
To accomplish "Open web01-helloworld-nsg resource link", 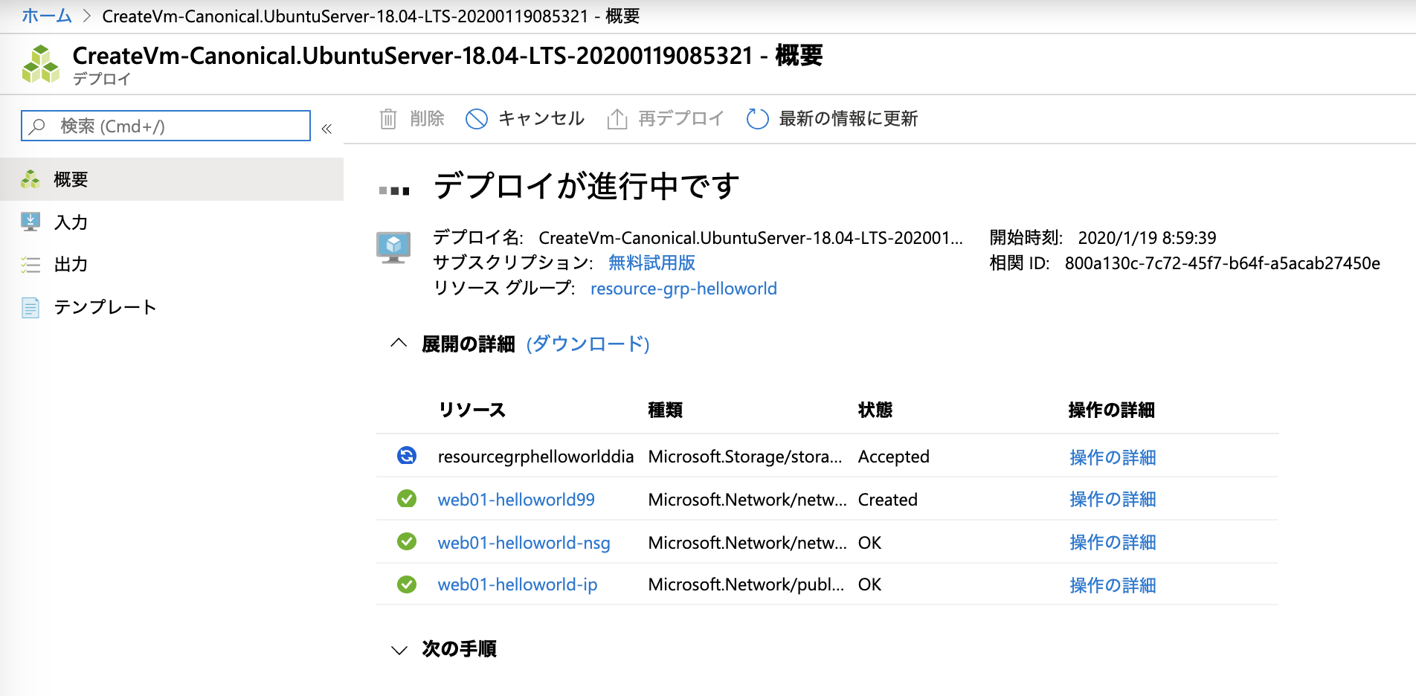I will pyautogui.click(x=524, y=543).
